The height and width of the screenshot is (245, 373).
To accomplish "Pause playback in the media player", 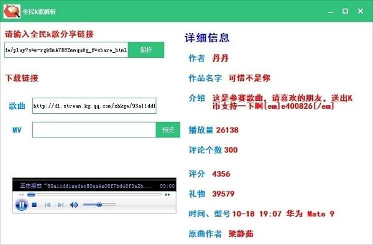I will click(x=21, y=205).
